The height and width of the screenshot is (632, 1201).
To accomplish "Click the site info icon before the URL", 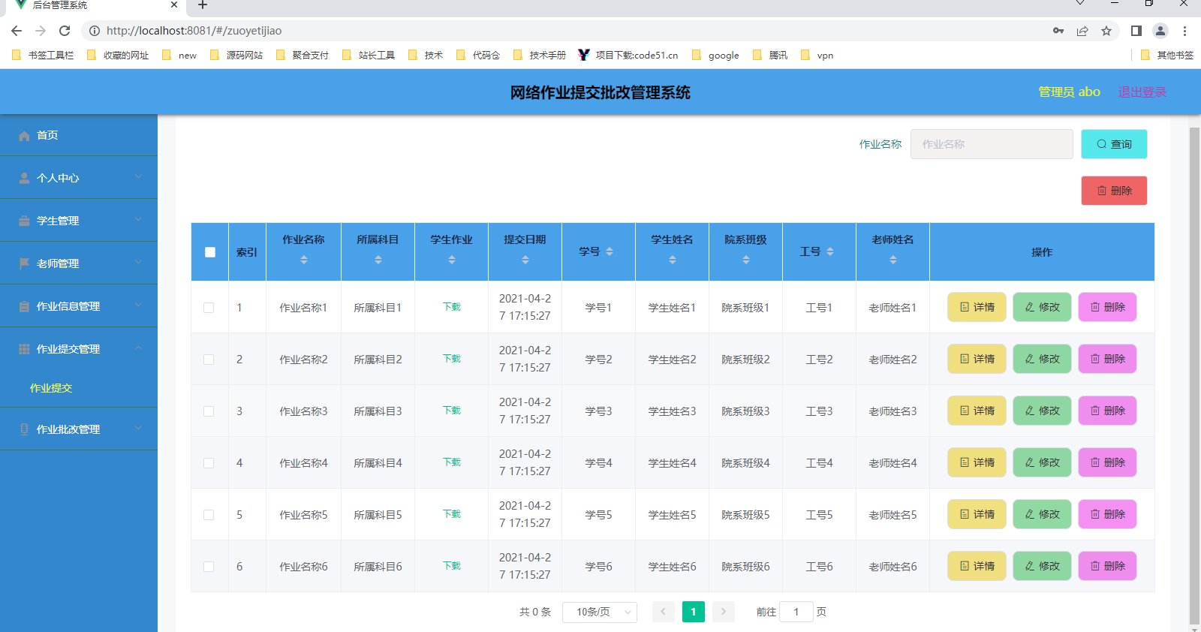I will 95,31.
